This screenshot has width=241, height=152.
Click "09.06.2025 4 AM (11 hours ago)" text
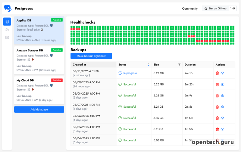point(36,40)
